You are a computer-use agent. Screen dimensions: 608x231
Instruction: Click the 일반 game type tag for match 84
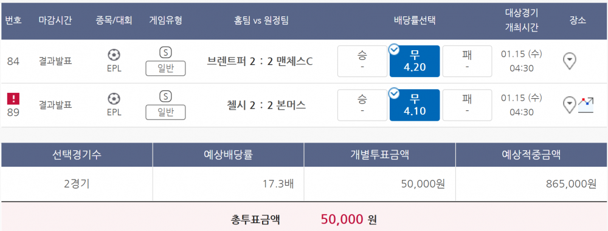pyautogui.click(x=165, y=69)
